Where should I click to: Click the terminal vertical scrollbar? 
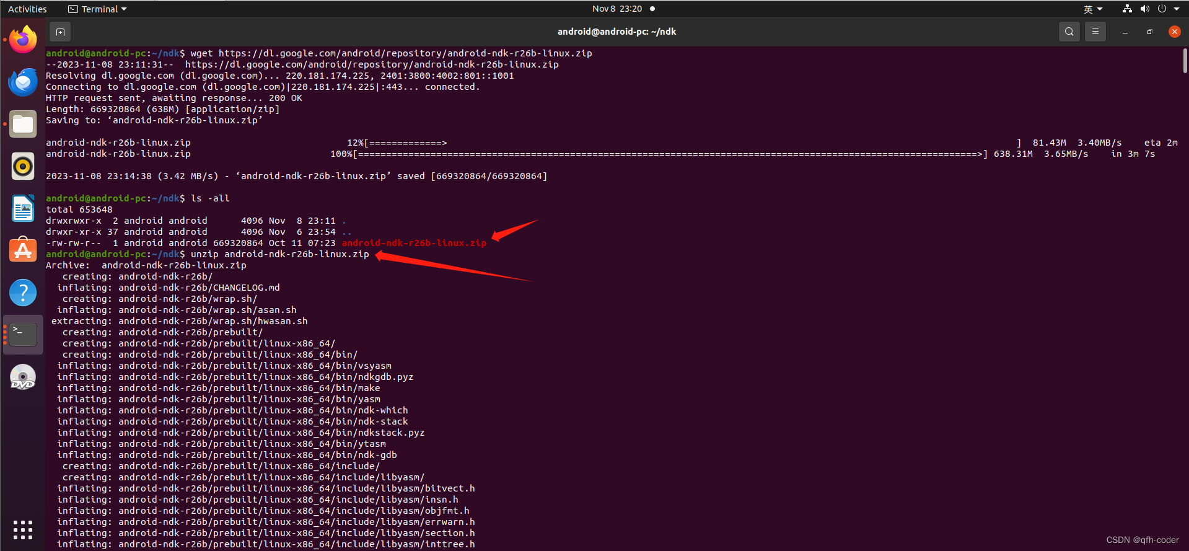pos(1185,61)
